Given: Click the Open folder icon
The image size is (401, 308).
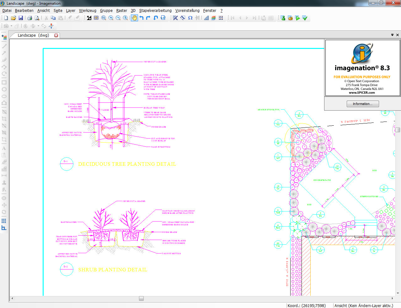Looking at the screenshot, I should coord(13,18).
